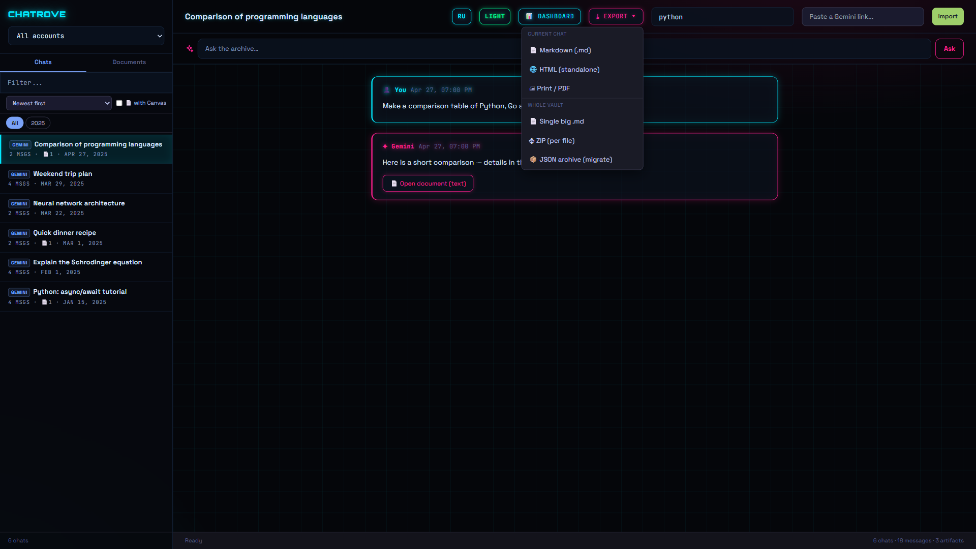
Task: Click the Markdown (.md) file icon
Action: click(x=533, y=50)
